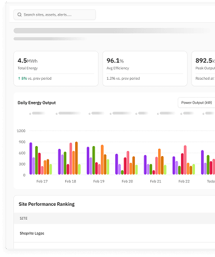
Task: Open the Power Output (kW) dropdown
Action: (196, 103)
